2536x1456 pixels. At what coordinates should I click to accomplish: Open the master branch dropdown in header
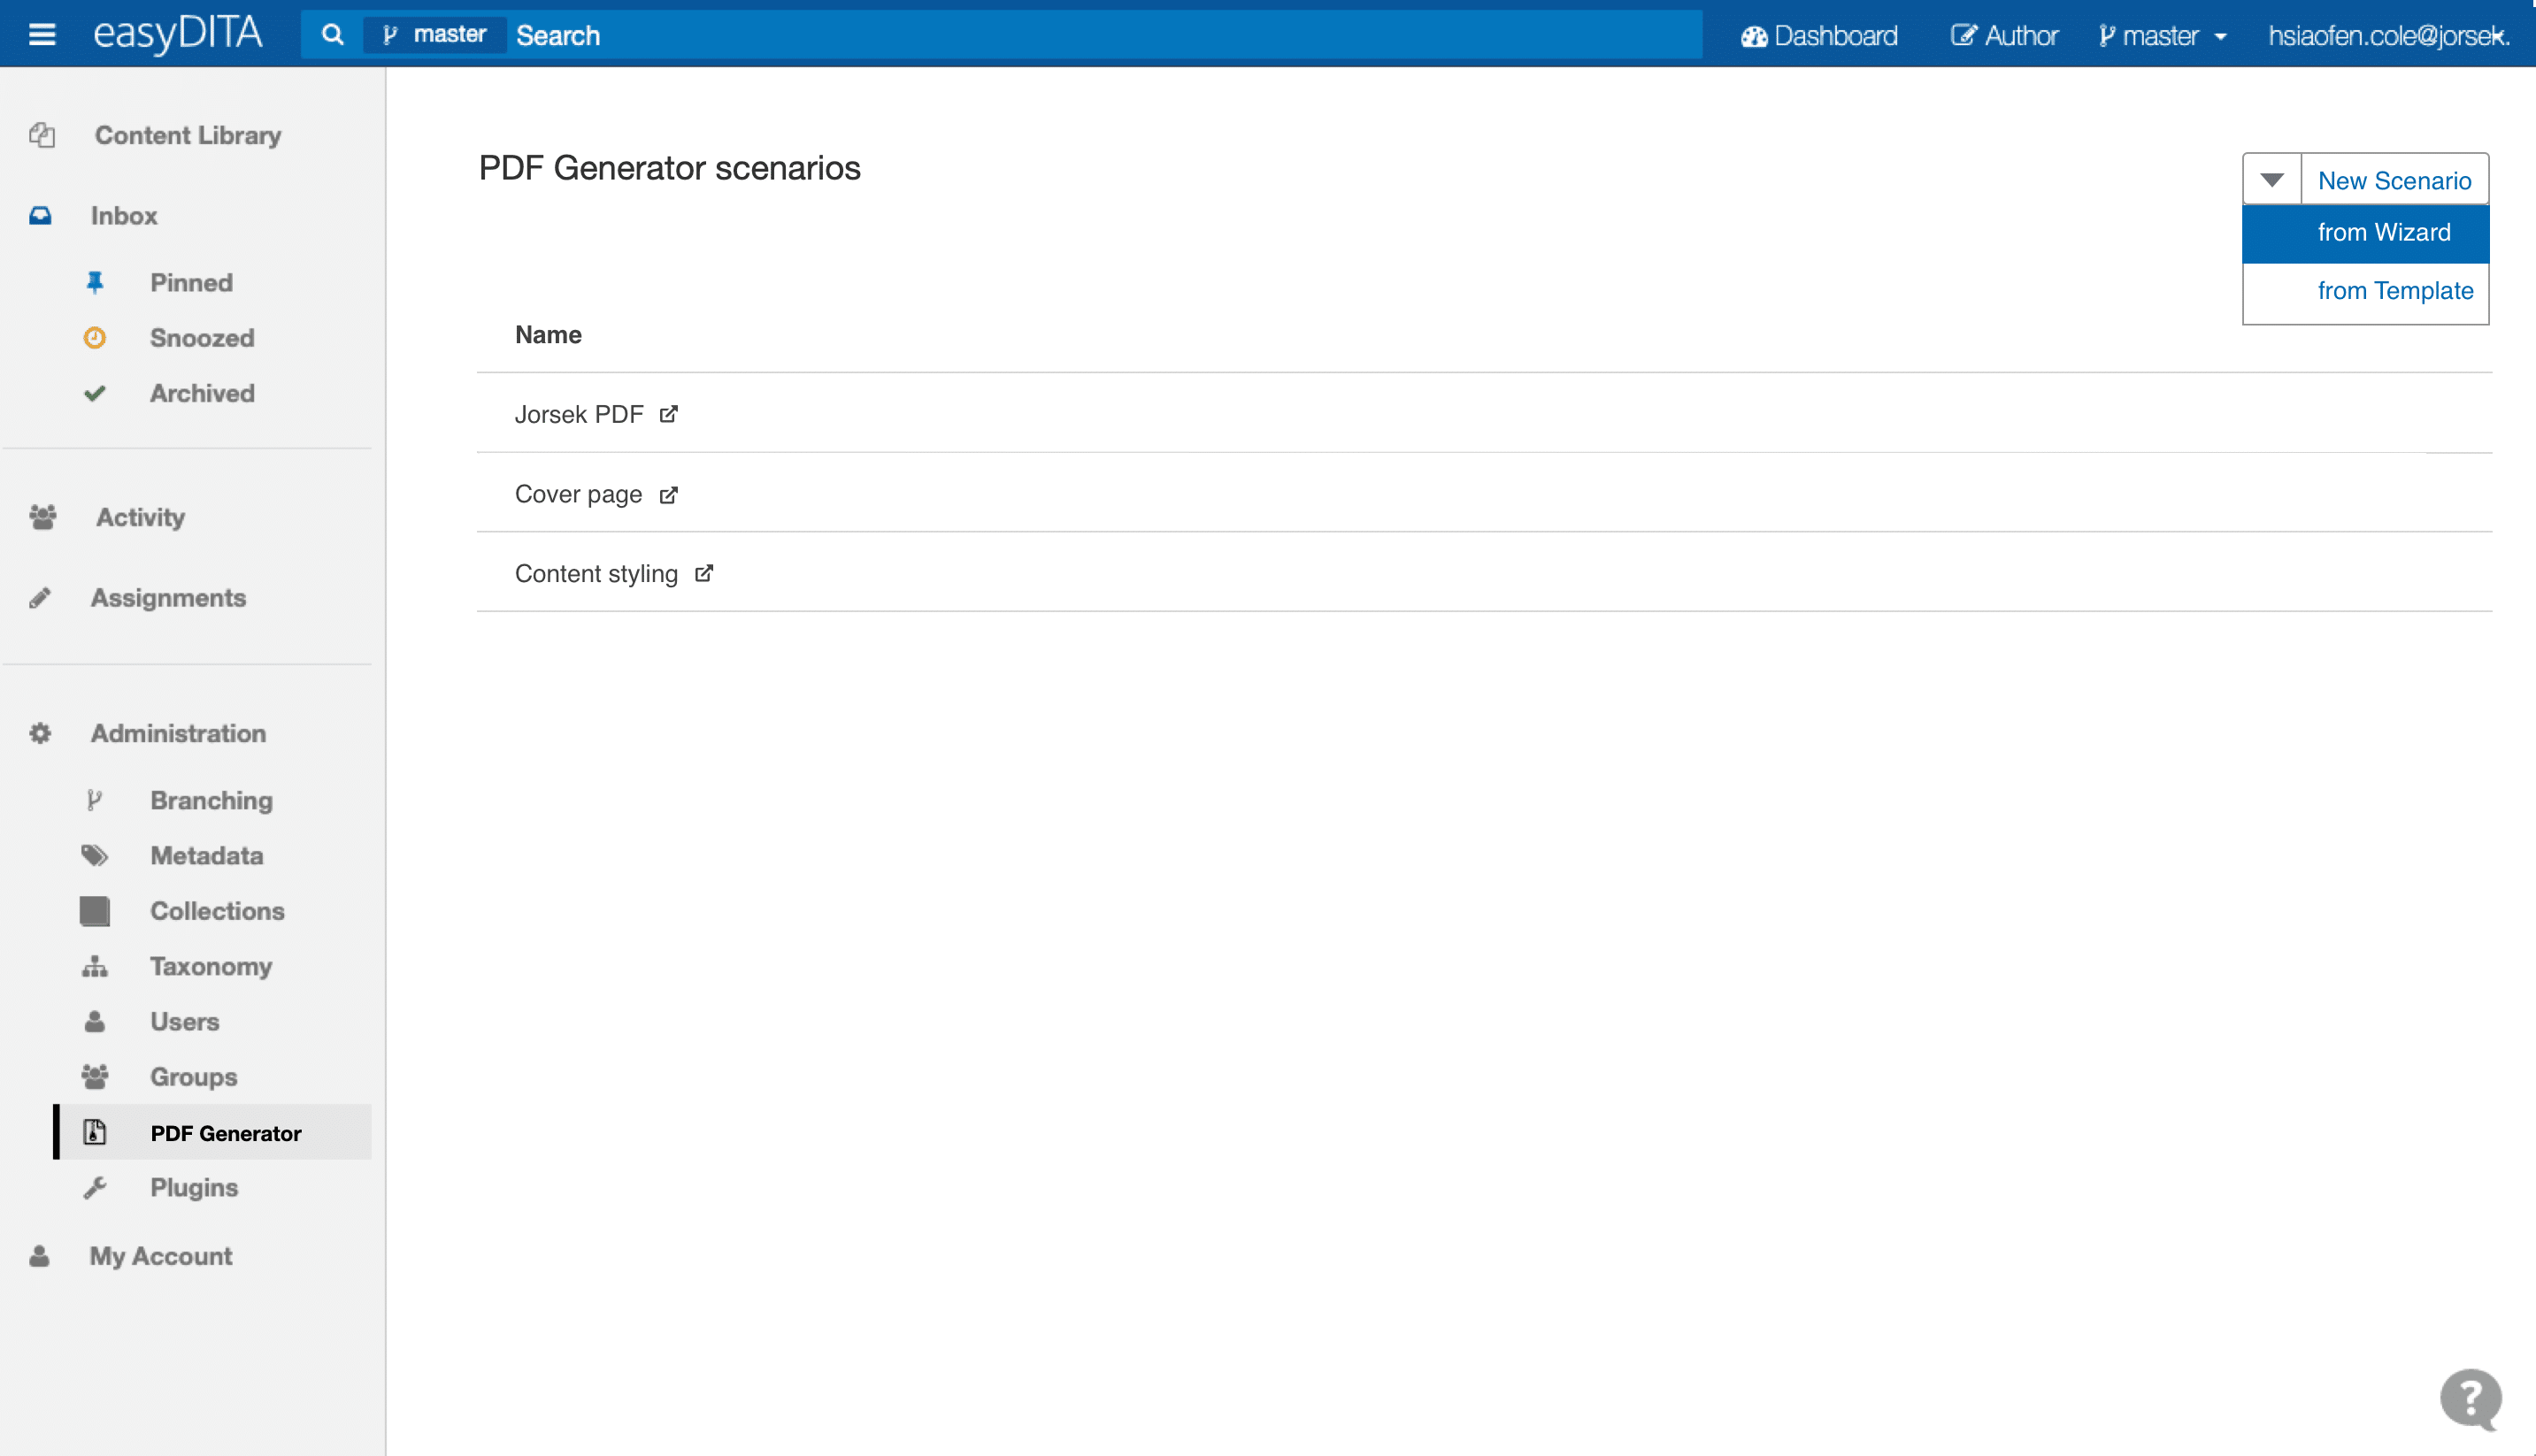point(2163,36)
